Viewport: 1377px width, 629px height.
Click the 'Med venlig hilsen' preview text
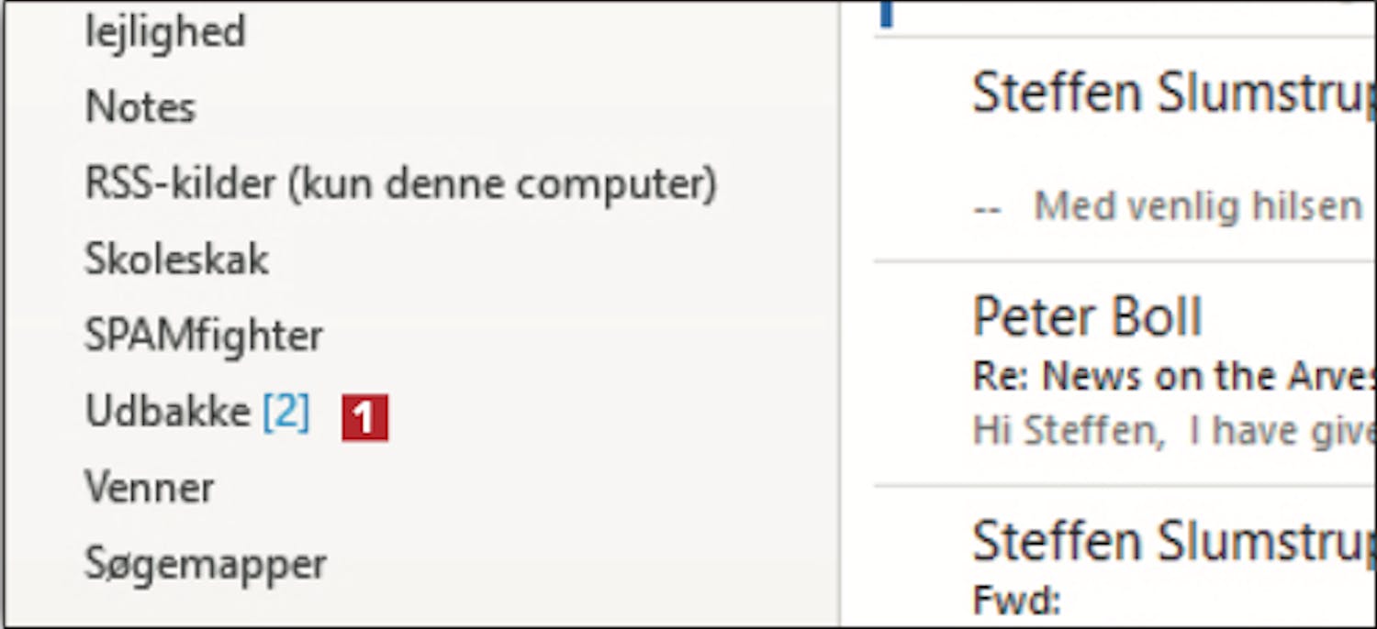coord(1197,206)
